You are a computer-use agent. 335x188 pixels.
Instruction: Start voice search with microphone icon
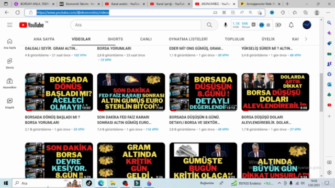coord(226,25)
